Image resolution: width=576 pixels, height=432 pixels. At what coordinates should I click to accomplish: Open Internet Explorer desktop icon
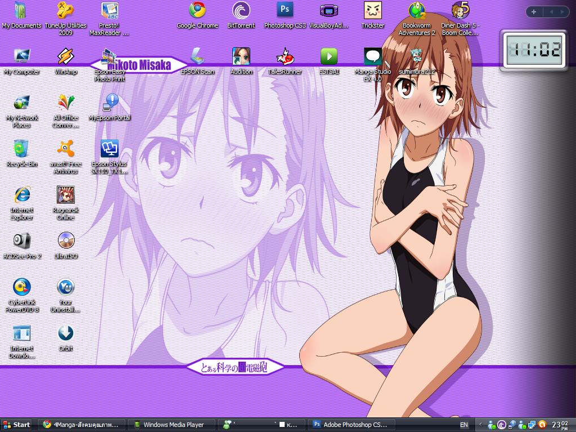click(22, 204)
